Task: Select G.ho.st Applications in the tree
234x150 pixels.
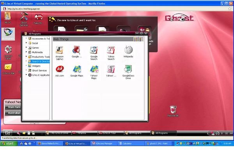Action: (39, 75)
